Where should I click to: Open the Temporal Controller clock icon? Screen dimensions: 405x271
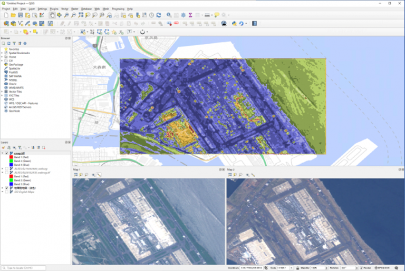(x=152, y=15)
